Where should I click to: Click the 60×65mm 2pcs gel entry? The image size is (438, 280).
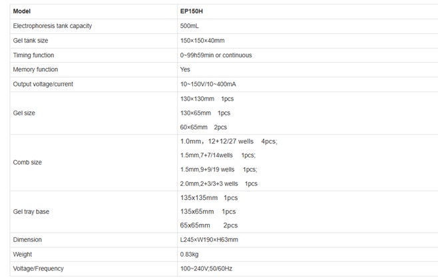204,127
